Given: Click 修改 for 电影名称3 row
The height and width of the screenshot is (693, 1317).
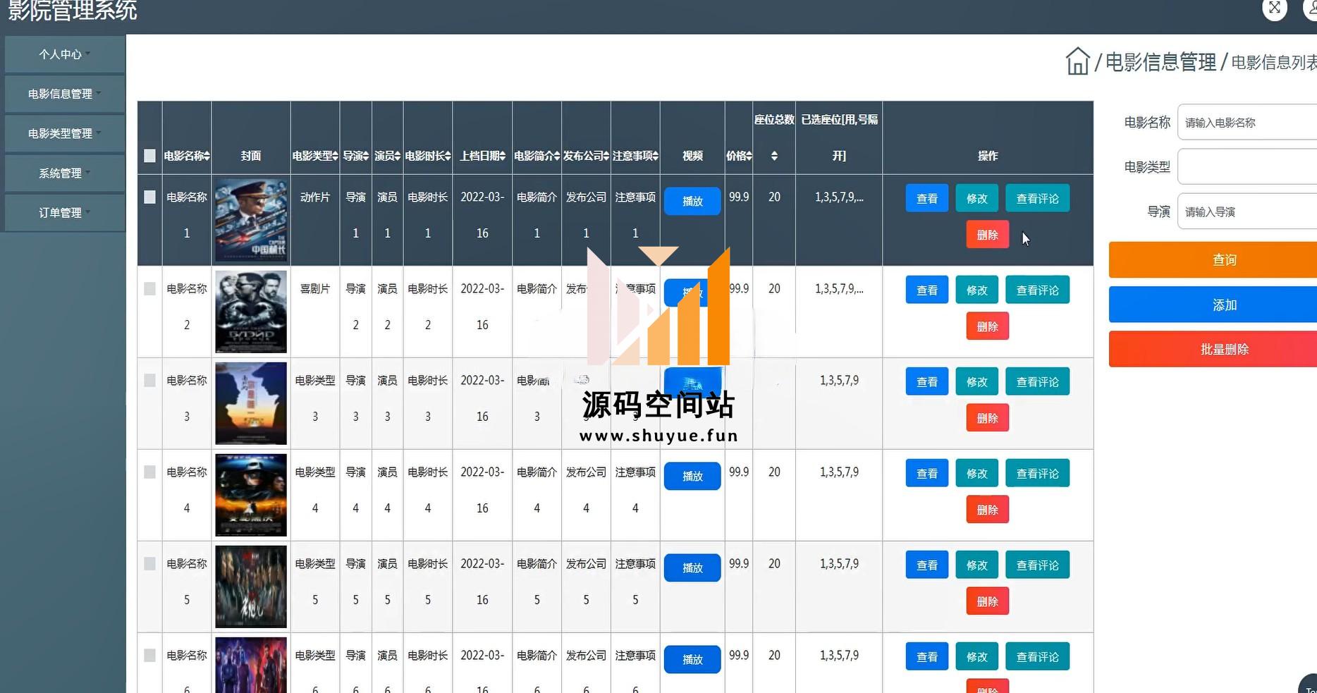Looking at the screenshot, I should pos(977,382).
